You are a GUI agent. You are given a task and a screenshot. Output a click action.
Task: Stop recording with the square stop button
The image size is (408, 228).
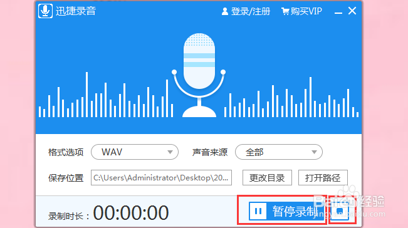(340, 211)
